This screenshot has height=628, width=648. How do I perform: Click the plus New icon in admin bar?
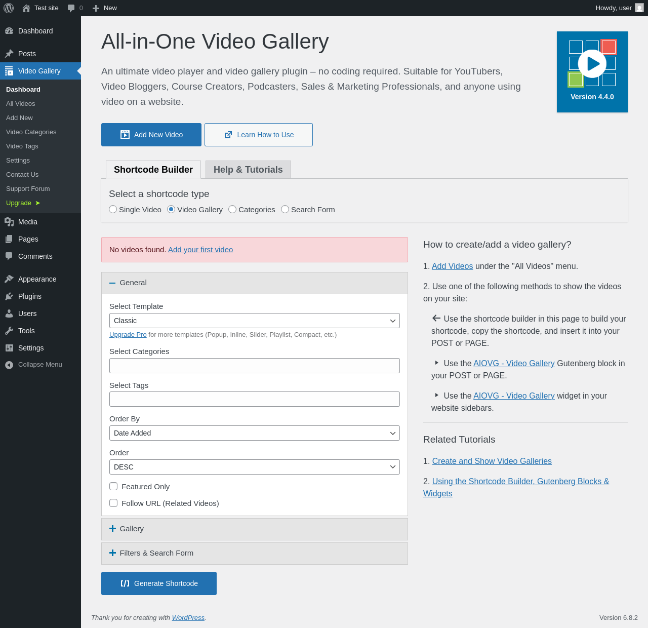tap(96, 8)
